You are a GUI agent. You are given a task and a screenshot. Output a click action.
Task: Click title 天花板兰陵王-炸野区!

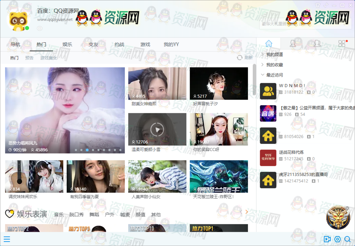213,197
